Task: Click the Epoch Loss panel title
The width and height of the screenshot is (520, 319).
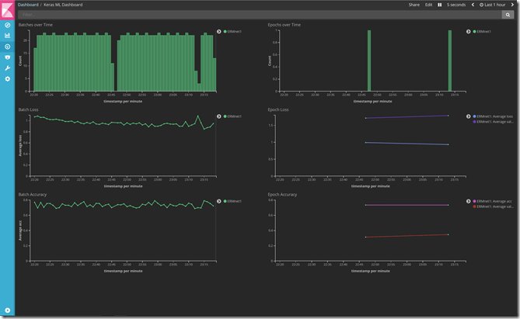Action: pos(278,109)
